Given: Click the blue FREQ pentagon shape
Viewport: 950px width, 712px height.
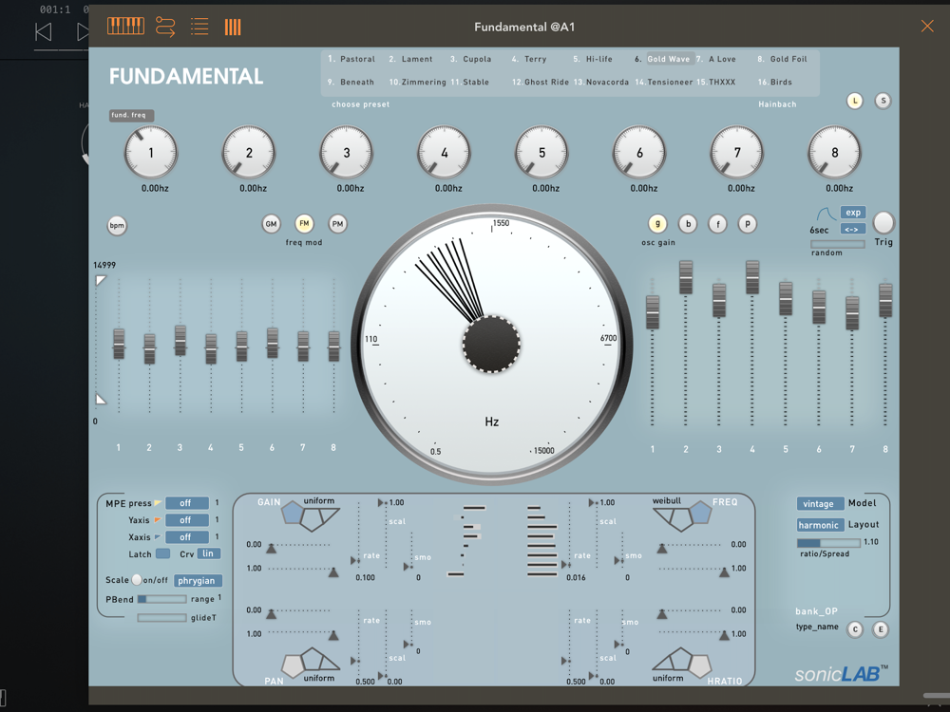Looking at the screenshot, I should tap(700, 513).
